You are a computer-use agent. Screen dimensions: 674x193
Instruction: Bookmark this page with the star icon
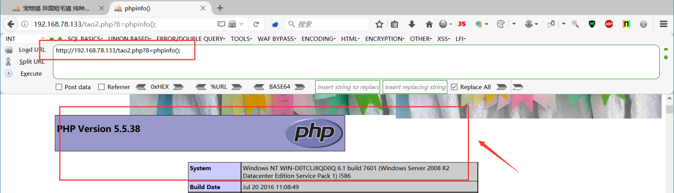point(379,24)
